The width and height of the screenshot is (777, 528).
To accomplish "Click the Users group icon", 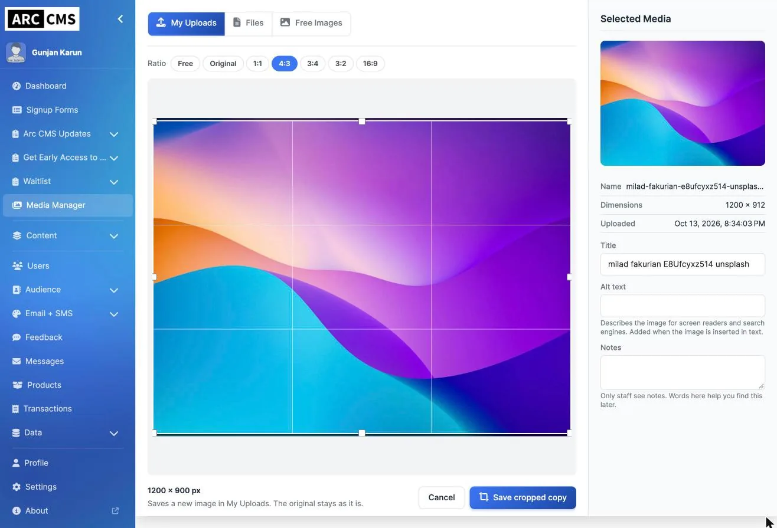I will point(17,266).
